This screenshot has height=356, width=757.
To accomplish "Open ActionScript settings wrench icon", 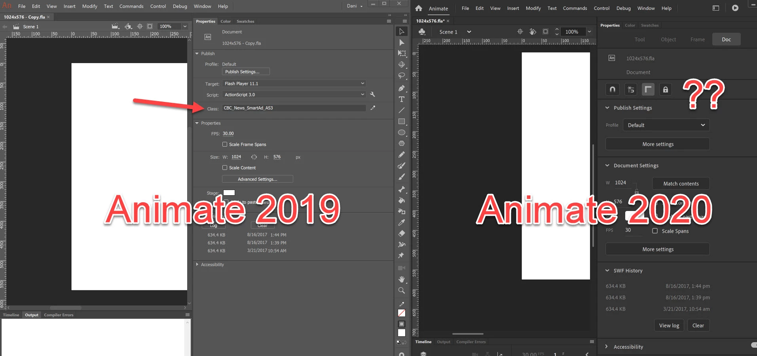I will tap(372, 94).
